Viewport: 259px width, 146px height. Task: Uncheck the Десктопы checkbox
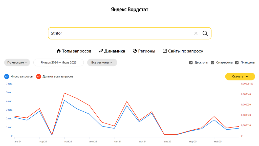click(191, 62)
